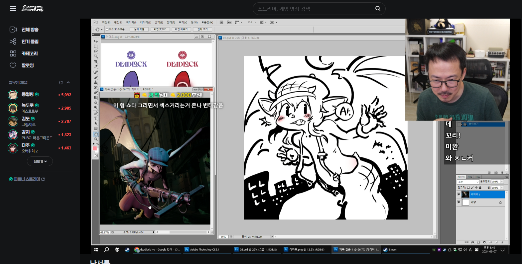Screen dimensions: 522x264
Task: Select the Hand tool in toolbox
Action: (x=96, y=133)
